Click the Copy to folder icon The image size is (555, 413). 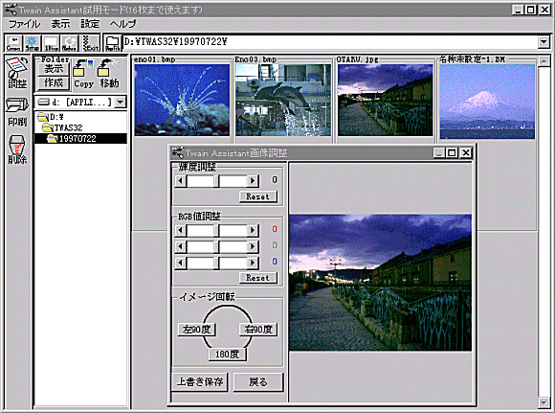pyautogui.click(x=83, y=74)
